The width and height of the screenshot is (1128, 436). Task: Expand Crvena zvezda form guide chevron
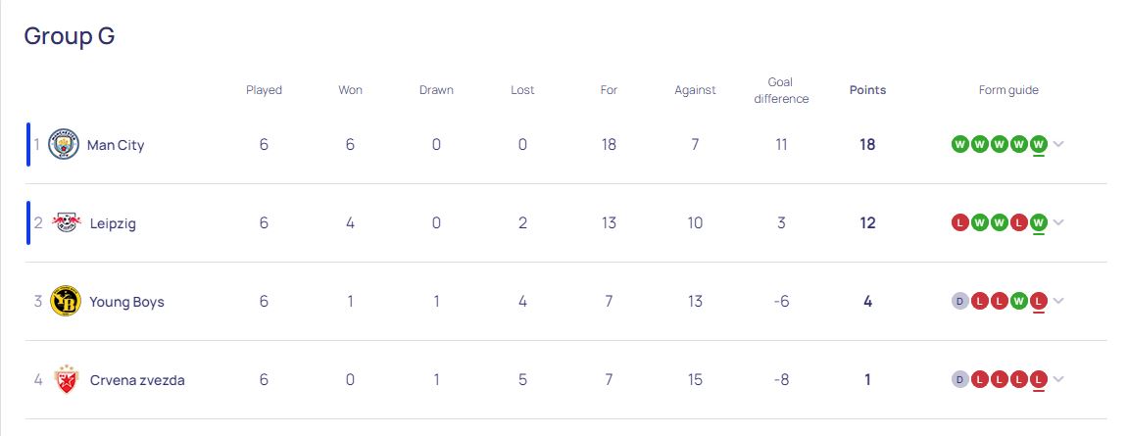(x=1059, y=380)
